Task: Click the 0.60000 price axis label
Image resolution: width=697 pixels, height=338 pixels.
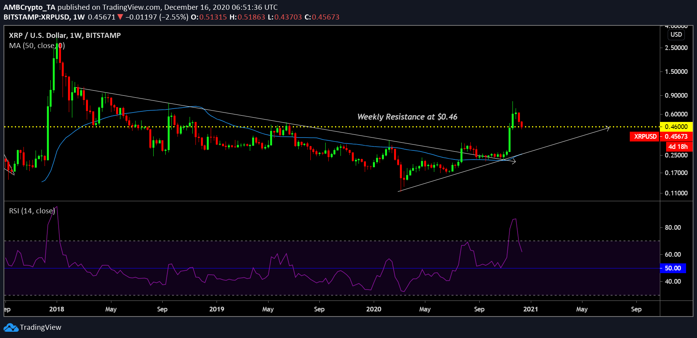Action: (x=676, y=114)
